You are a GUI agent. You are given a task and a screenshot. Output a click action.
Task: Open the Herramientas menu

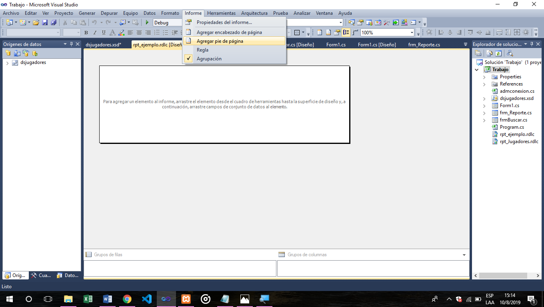tap(221, 13)
